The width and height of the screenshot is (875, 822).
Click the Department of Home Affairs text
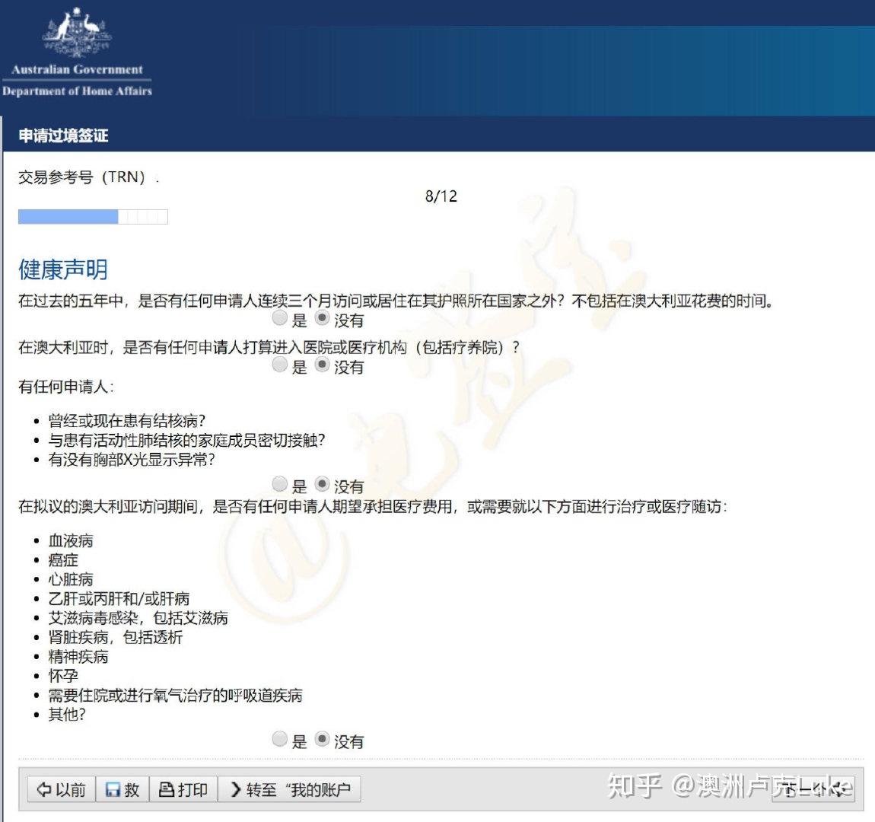(x=77, y=91)
